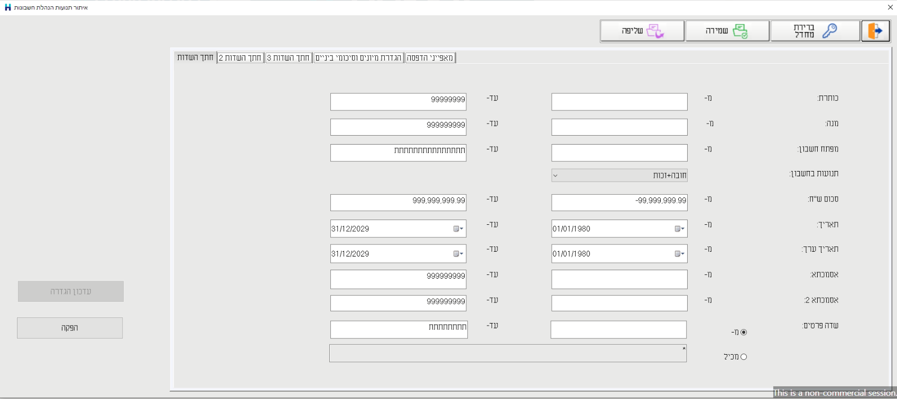The height and width of the screenshot is (399, 897).
Task: Focus the אסמכתא 2 from input field
Action: click(619, 303)
